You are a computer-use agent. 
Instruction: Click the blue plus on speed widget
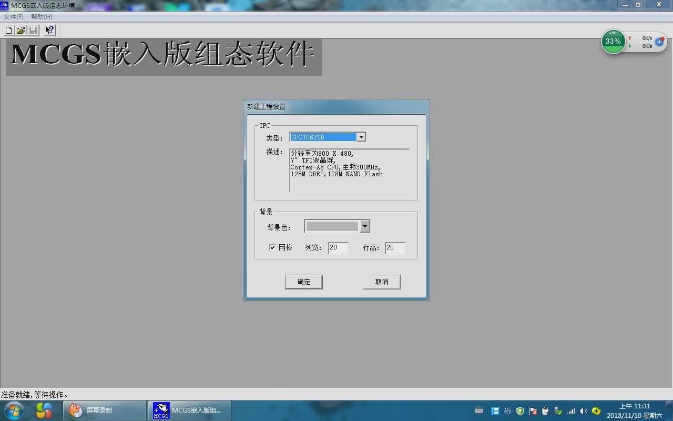pos(659,42)
